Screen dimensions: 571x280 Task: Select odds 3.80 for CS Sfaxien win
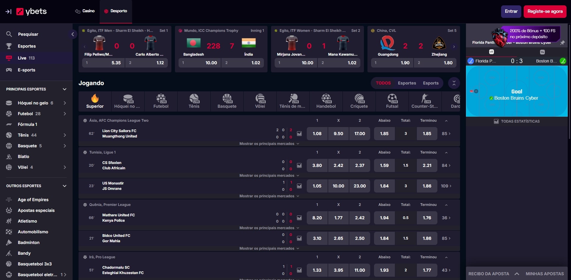pos(317,165)
